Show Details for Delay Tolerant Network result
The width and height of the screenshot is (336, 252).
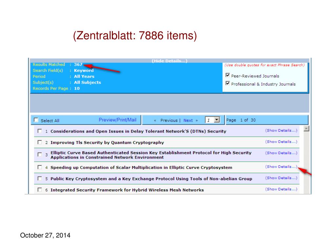(x=281, y=130)
